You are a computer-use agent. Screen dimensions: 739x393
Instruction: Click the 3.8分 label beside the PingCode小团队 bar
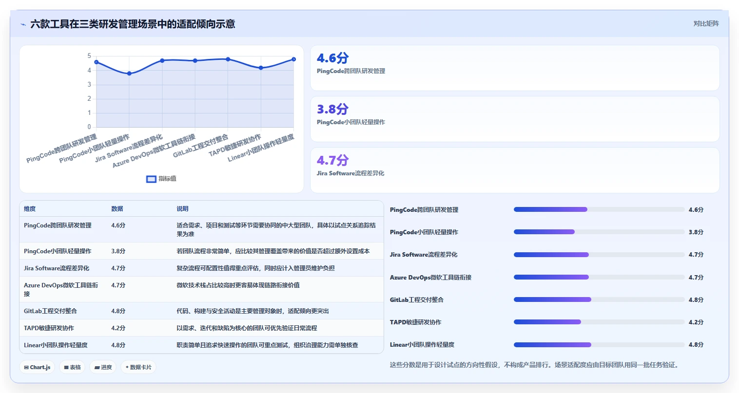[696, 232]
